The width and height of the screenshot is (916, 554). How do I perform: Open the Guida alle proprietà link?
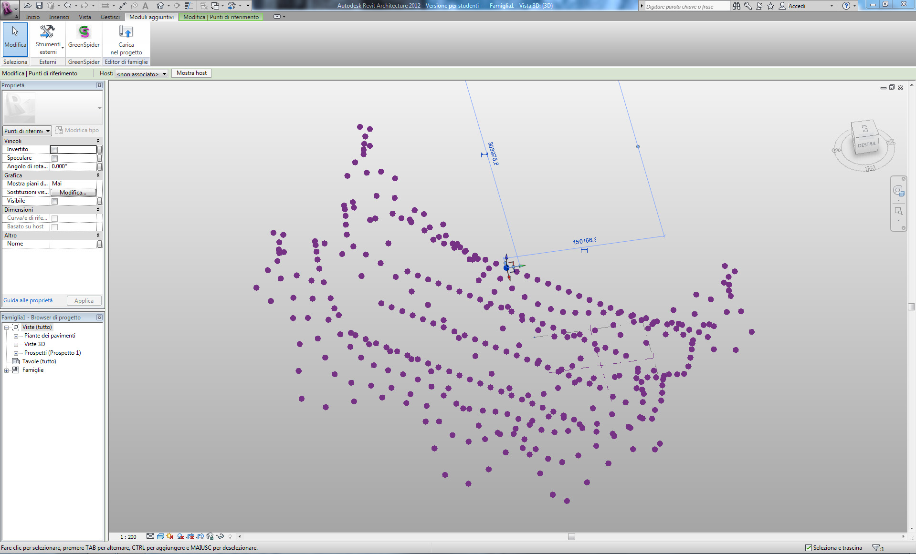click(28, 300)
